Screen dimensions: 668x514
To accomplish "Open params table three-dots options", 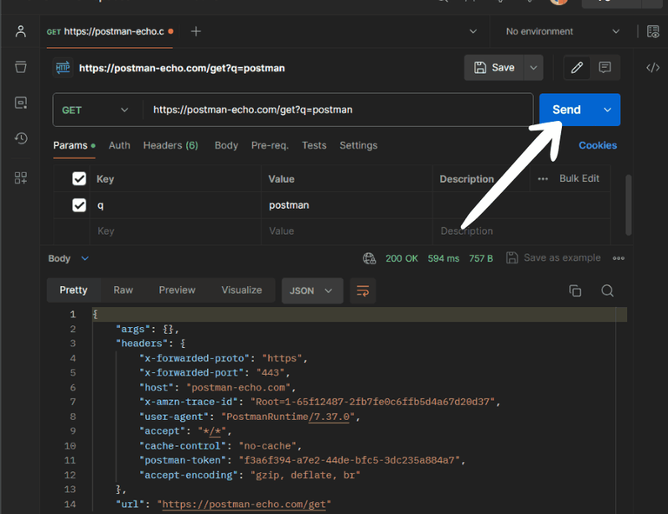I will click(543, 179).
